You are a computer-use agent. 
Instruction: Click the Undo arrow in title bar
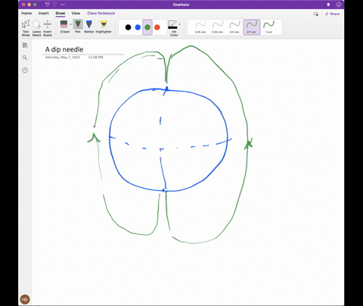[x=47, y=5]
